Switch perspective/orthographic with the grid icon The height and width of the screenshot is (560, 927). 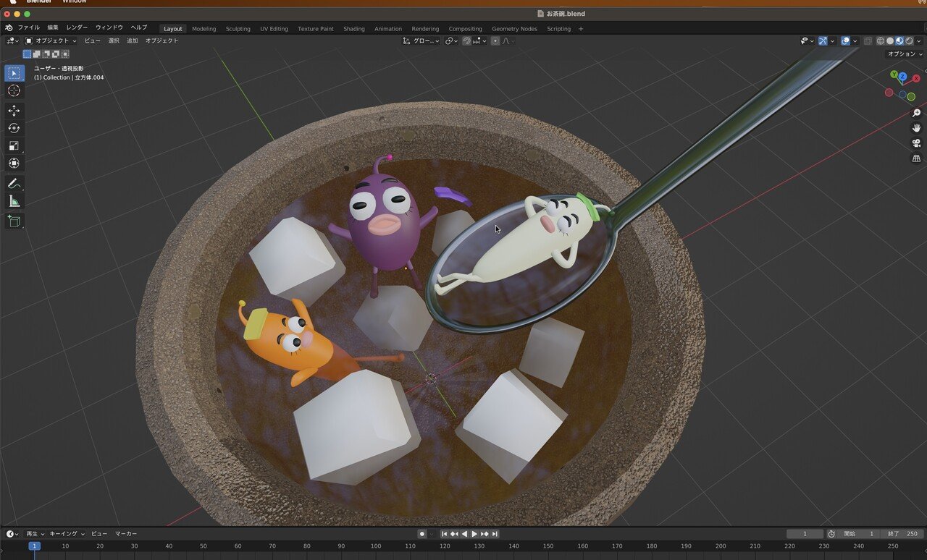(x=916, y=158)
